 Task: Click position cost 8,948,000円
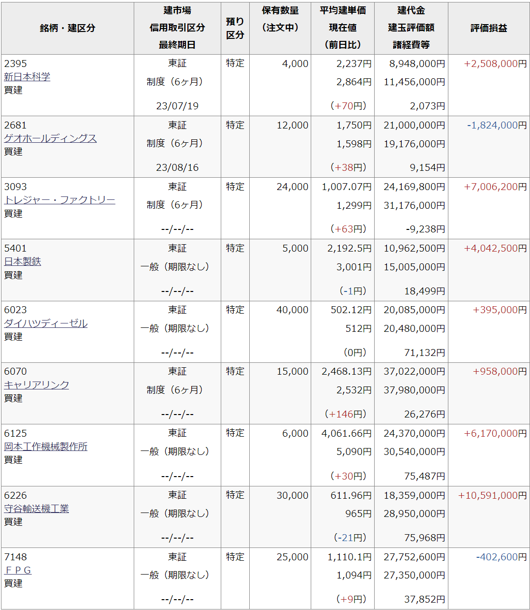pyautogui.click(x=417, y=64)
